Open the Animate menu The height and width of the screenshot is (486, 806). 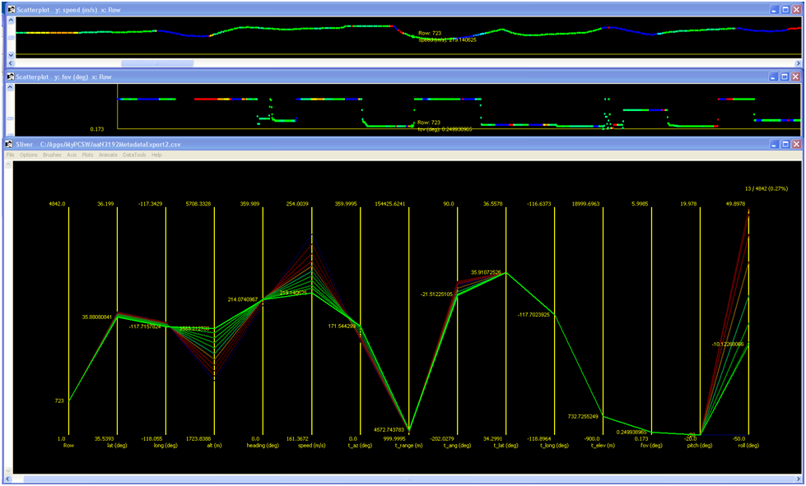pyautogui.click(x=108, y=155)
